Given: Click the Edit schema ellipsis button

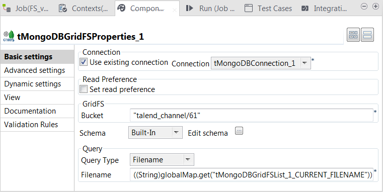Looking at the screenshot, I should tap(239, 131).
